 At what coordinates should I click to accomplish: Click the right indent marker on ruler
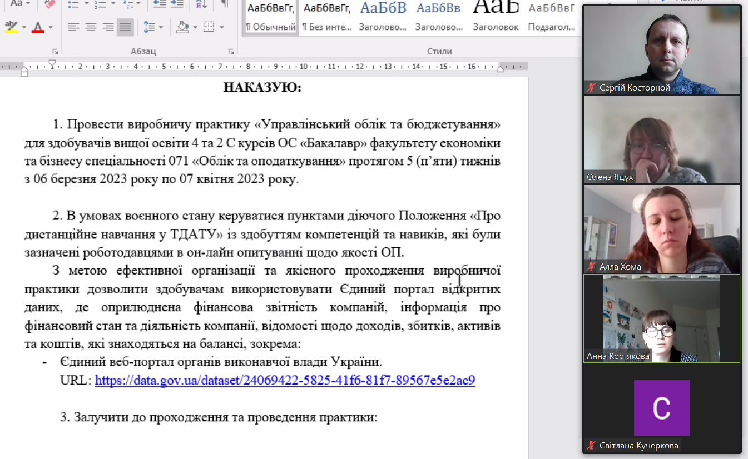tap(500, 69)
